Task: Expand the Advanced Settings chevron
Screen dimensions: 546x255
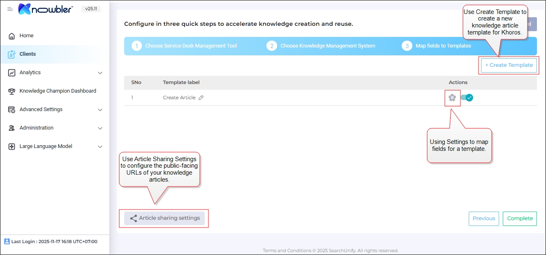Action: tap(100, 110)
